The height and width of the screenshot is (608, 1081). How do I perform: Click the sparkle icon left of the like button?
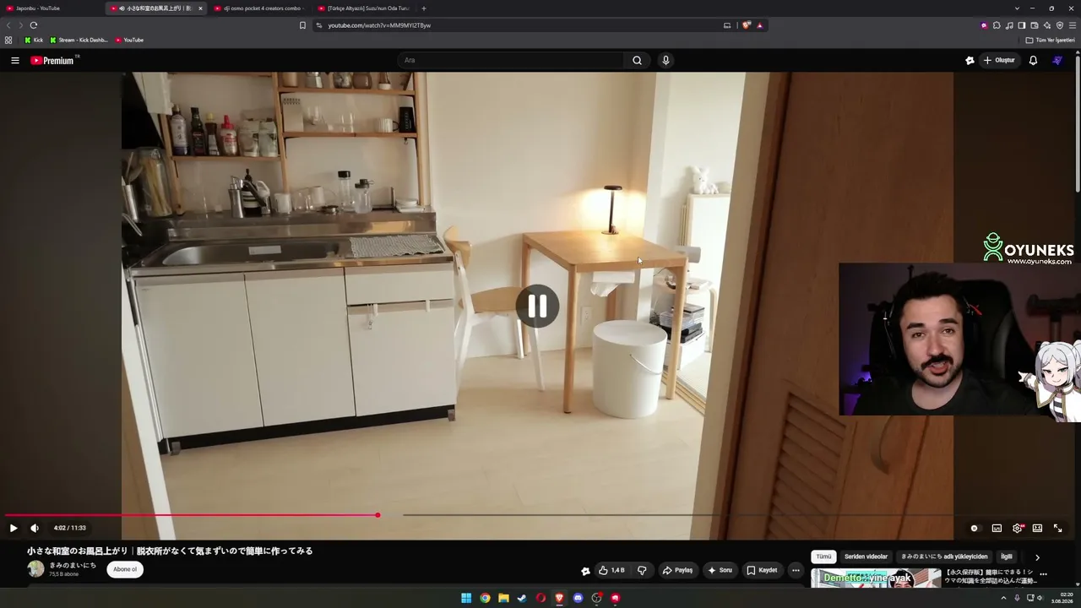click(585, 571)
